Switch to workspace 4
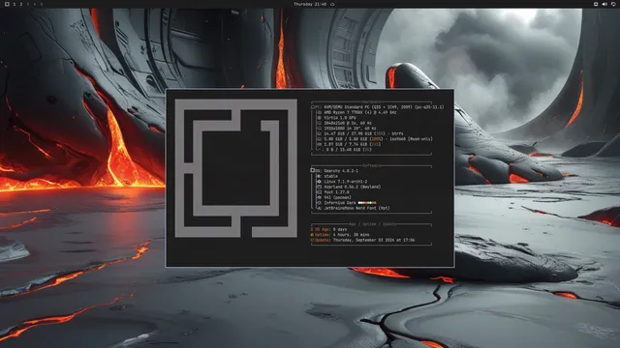620x348 pixels. tap(35, 4)
